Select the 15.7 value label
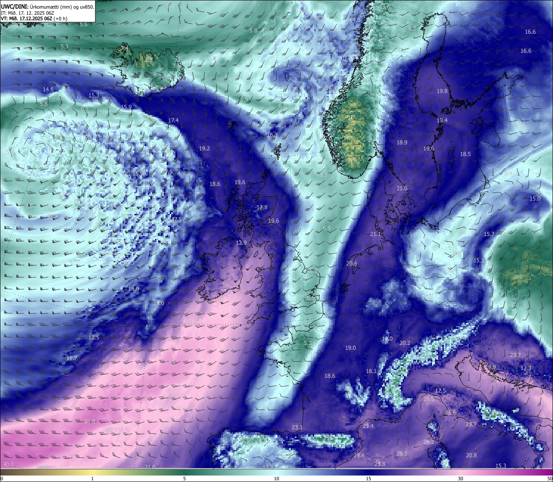Screen dimensions: 553x482 click(489, 234)
